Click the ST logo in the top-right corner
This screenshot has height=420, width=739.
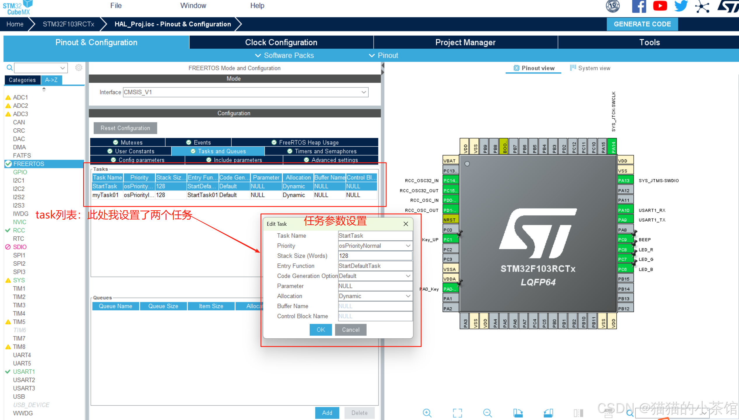pyautogui.click(x=728, y=6)
